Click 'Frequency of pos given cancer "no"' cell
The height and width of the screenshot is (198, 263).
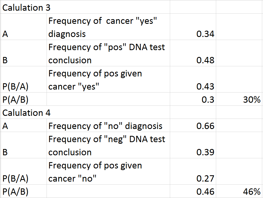(95, 172)
